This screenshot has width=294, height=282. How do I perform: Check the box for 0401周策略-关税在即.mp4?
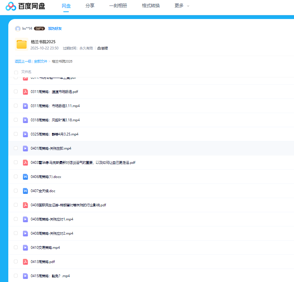(x=16, y=148)
